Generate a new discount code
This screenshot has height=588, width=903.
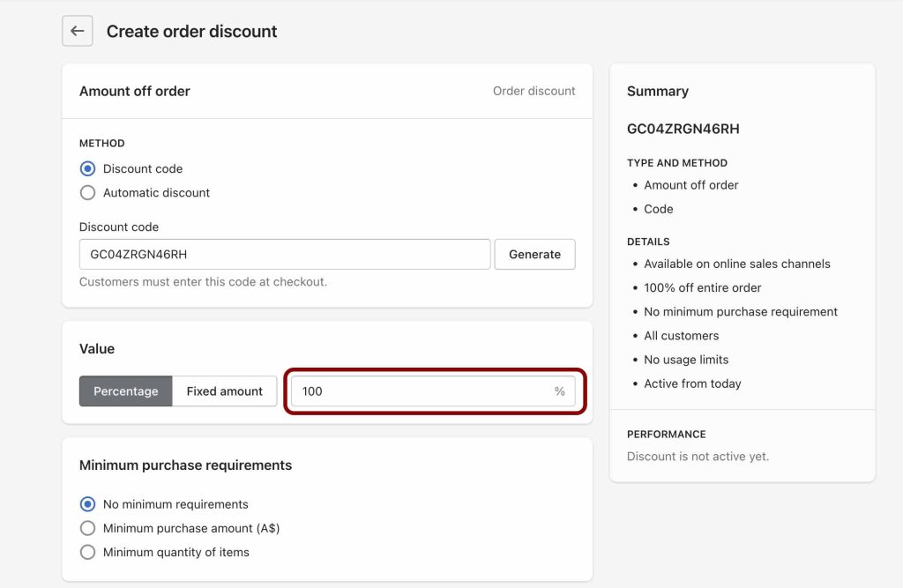[534, 254]
